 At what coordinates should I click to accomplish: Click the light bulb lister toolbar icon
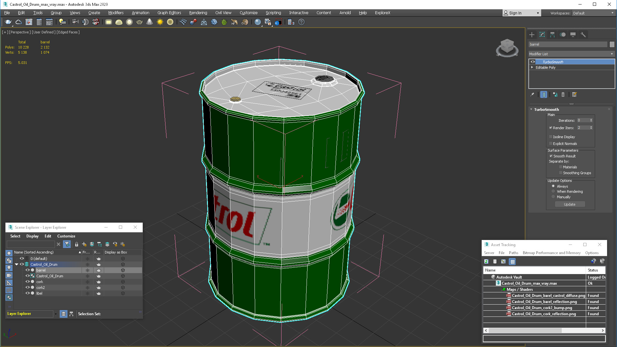tap(62, 22)
